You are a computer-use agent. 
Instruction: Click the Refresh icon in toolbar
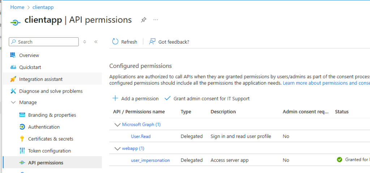115,42
